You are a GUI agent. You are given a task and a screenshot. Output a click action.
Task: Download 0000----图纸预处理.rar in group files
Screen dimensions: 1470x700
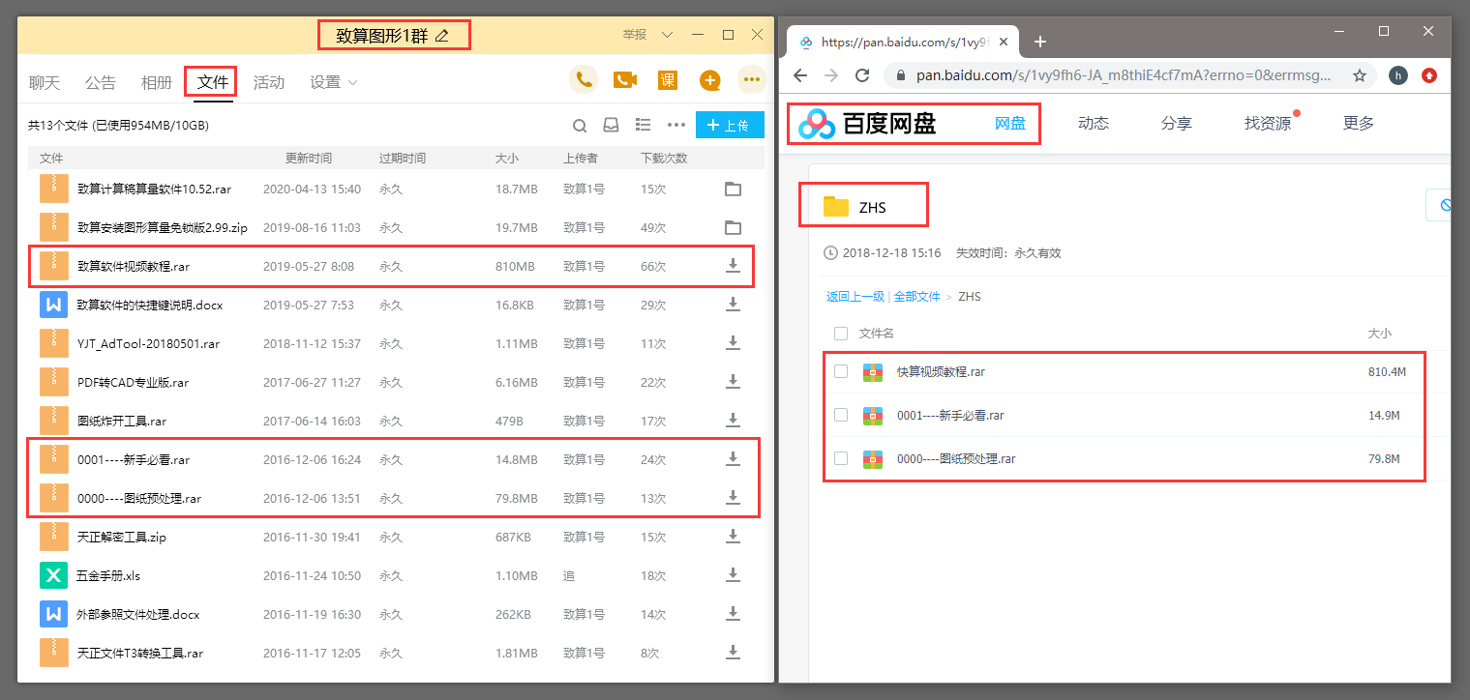733,498
